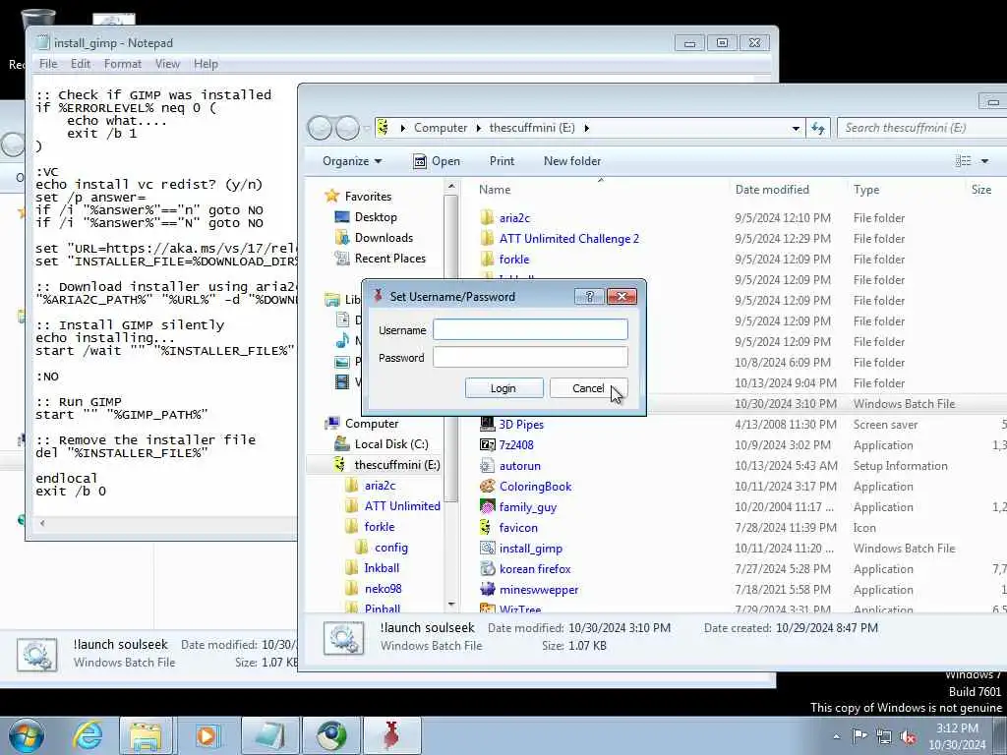The width and height of the screenshot is (1007, 755).
Task: Click the Downloads icon under Favorites
Action: coord(342,238)
